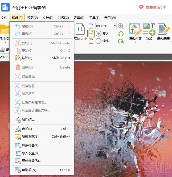Select the 复制(C) menu entry
Viewport: 172px width, 177px height.
click(x=42, y=51)
